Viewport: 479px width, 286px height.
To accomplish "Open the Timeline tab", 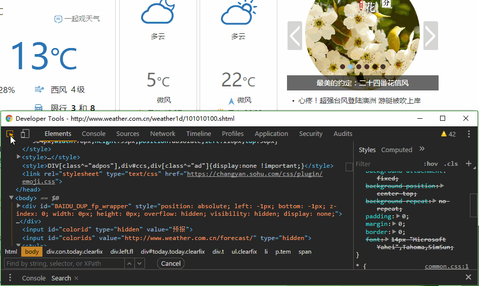I will click(199, 134).
